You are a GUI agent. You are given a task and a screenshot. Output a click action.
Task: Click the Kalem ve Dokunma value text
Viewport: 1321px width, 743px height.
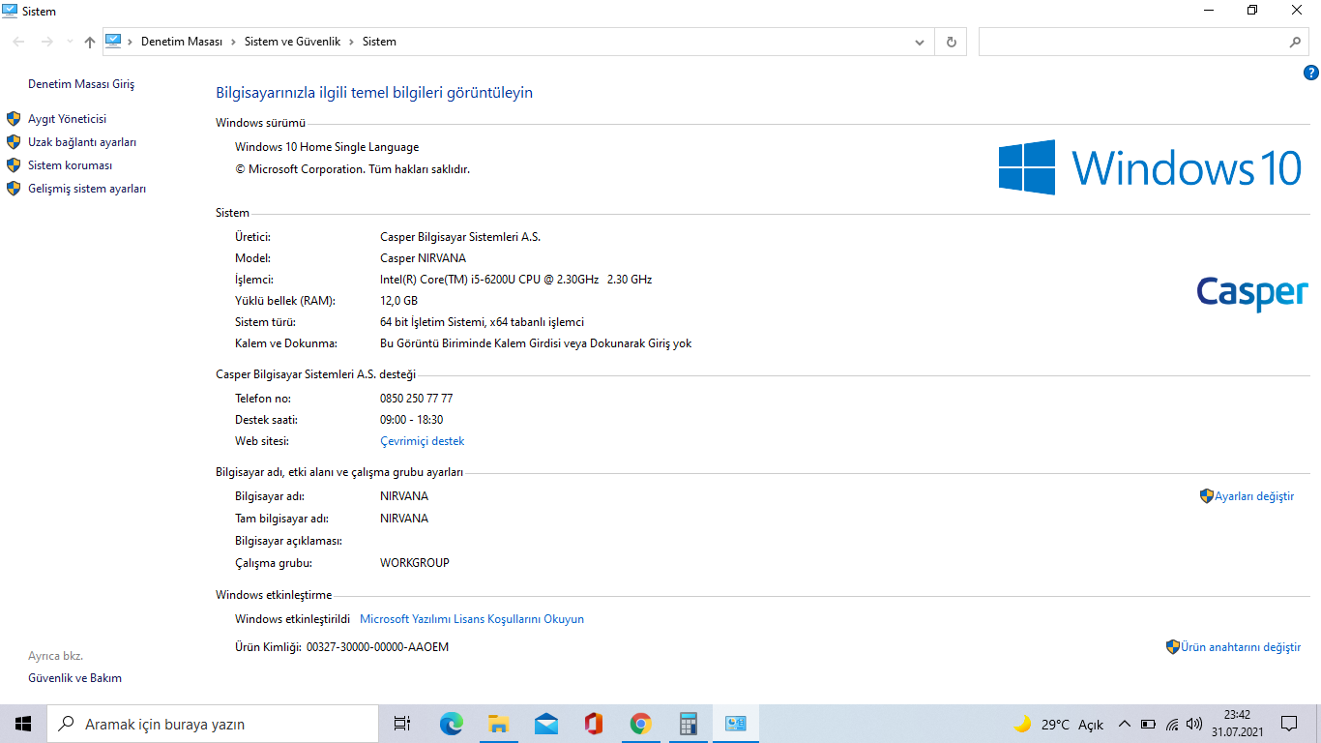click(x=536, y=343)
